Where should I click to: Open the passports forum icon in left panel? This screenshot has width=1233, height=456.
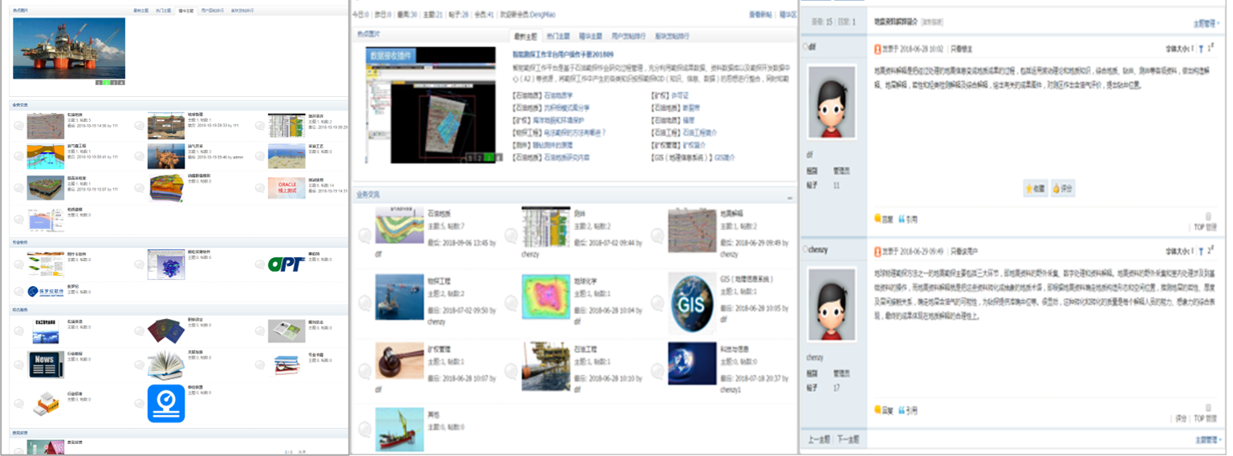coord(166,330)
